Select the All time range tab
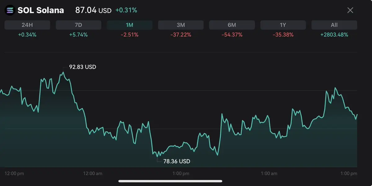This screenshot has height=186, width=372. [334, 25]
